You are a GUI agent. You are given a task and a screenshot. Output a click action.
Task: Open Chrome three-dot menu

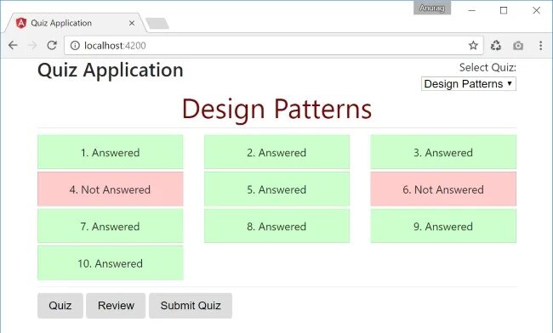point(540,45)
